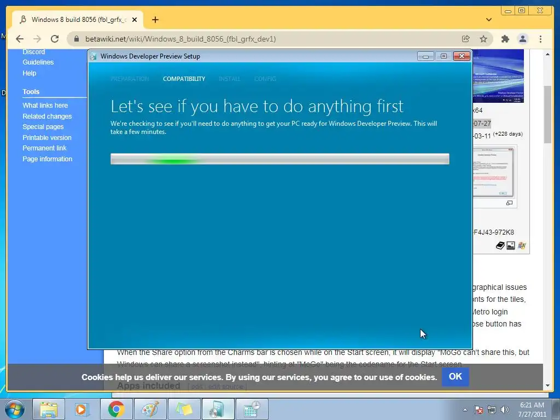Click the edit link beside Apps included
560x420 pixels.
click(x=196, y=387)
